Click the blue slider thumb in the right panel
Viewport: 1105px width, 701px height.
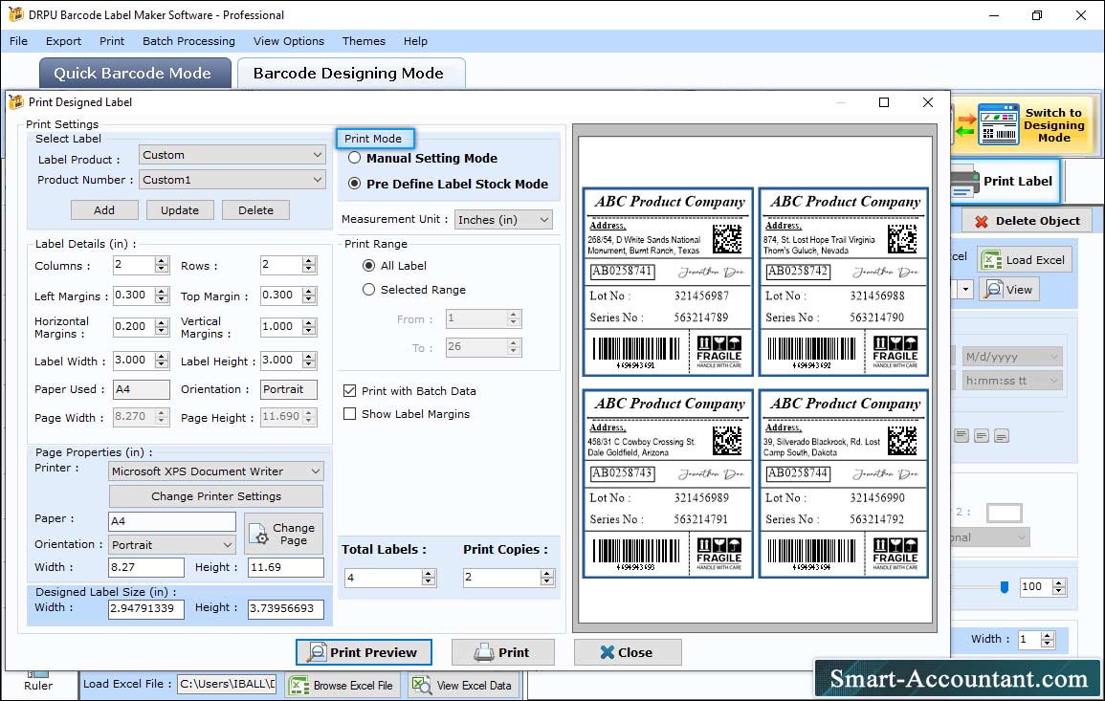tap(1005, 587)
